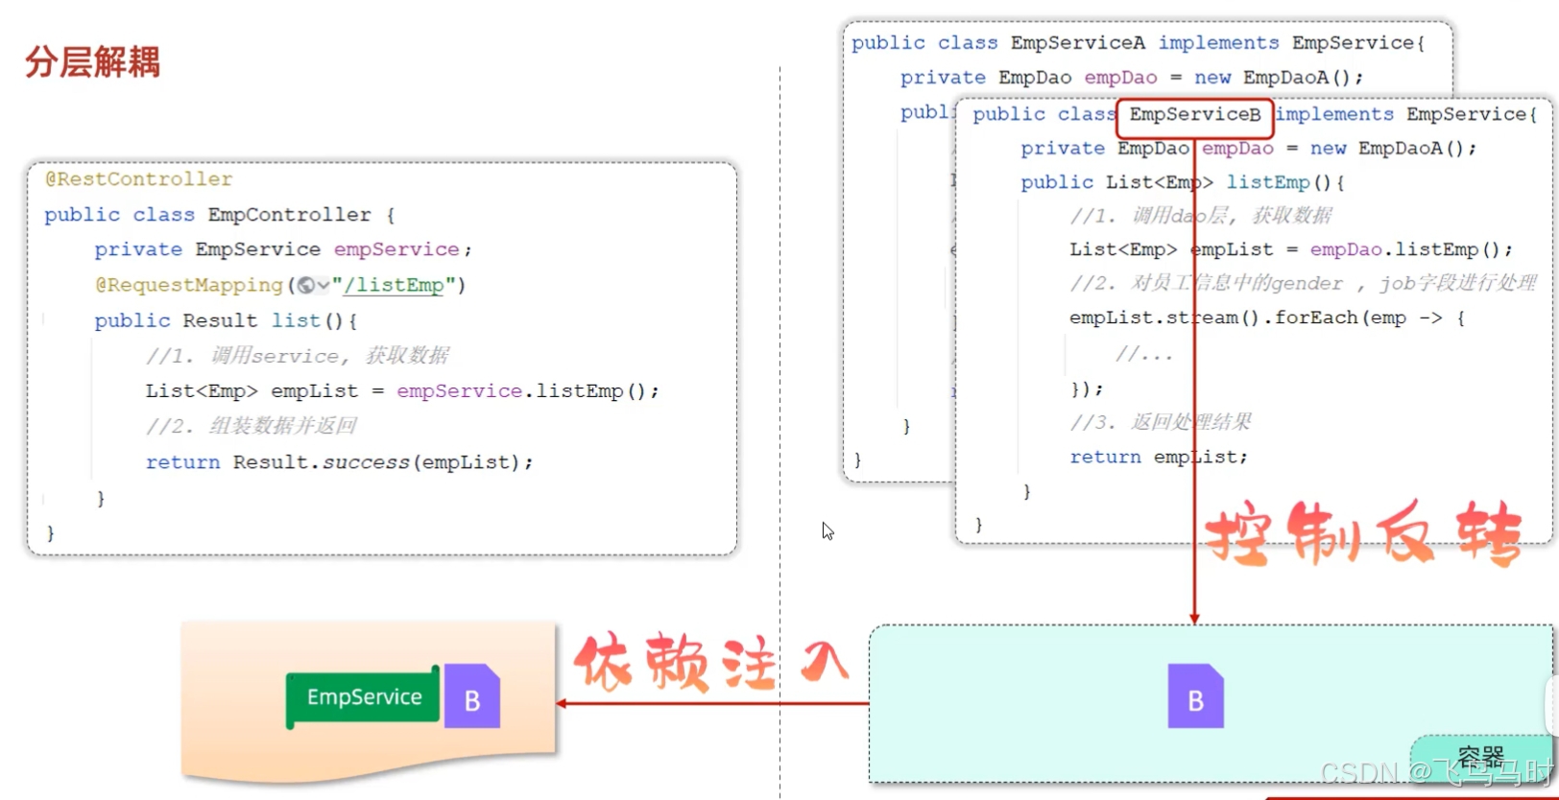Viewport: 1559px width, 800px height.
Task: Click the globe icon in RequestMapping annotation
Action: pyautogui.click(x=305, y=285)
